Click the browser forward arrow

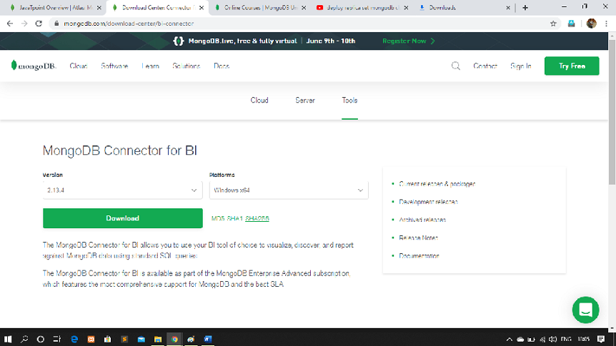pos(24,24)
